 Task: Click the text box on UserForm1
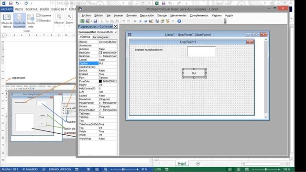[x=201, y=52]
